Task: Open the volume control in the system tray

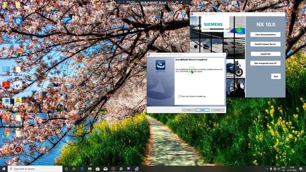Action: [278, 169]
